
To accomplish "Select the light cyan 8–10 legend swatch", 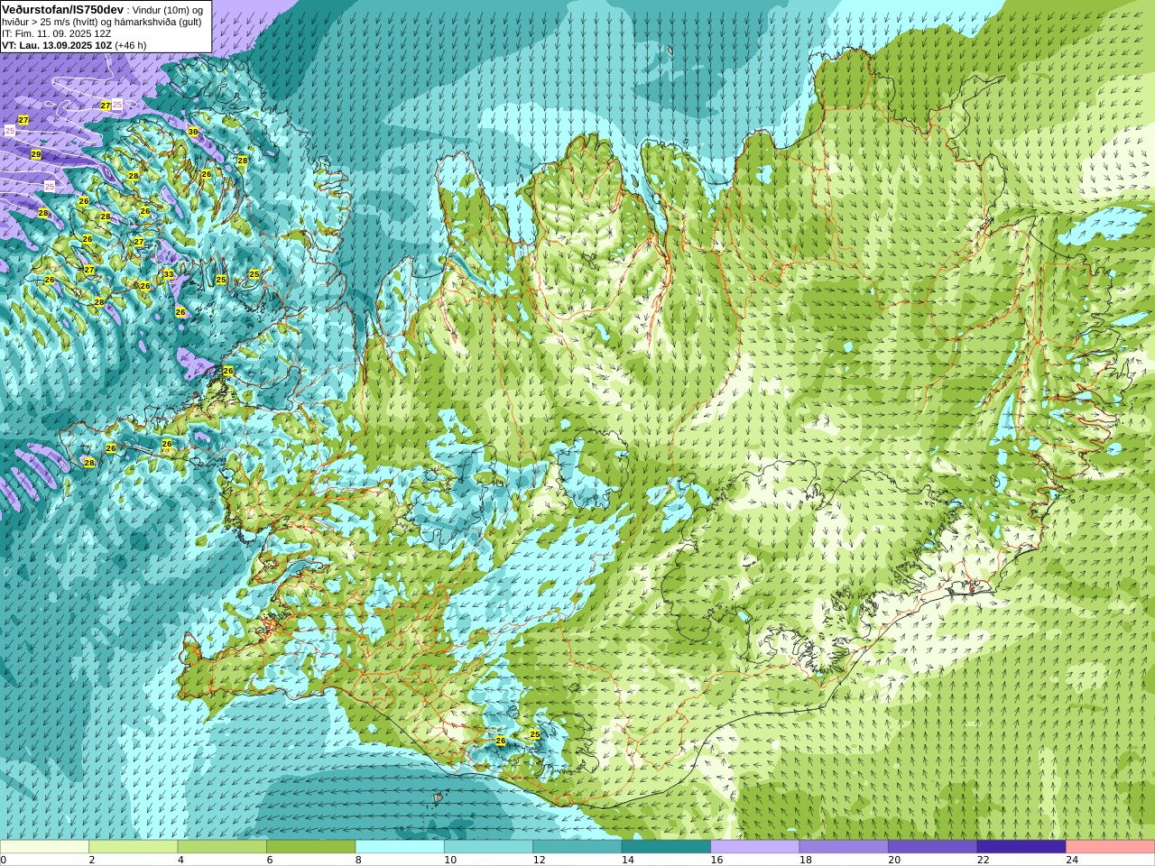I will pyautogui.click(x=400, y=847).
